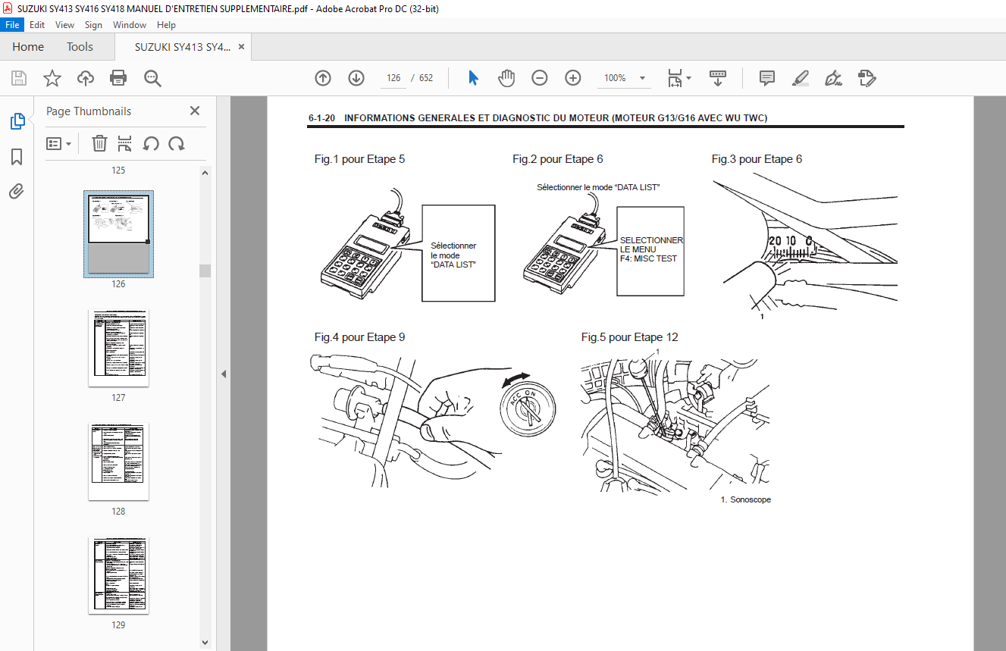The width and height of the screenshot is (1006, 651).
Task: Click the page number input field
Action: (393, 78)
